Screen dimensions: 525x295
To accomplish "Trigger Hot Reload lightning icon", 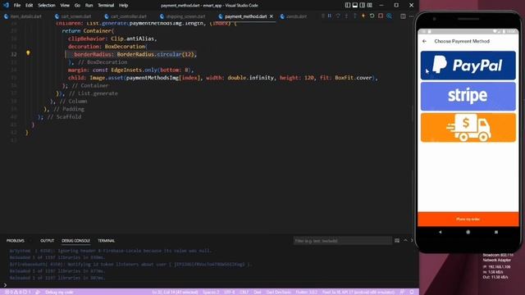I will [363, 16].
